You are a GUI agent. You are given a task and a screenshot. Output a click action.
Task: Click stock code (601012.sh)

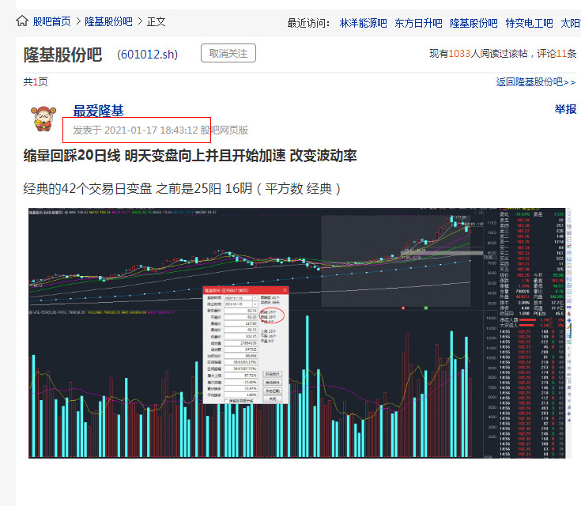148,55
